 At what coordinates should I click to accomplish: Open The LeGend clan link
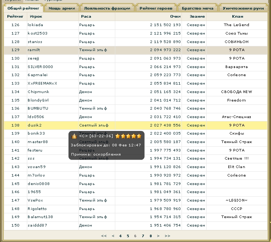[x=236, y=25]
